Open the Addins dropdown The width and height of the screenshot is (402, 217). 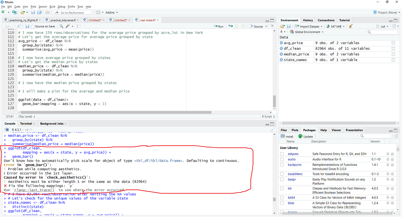[111, 12]
